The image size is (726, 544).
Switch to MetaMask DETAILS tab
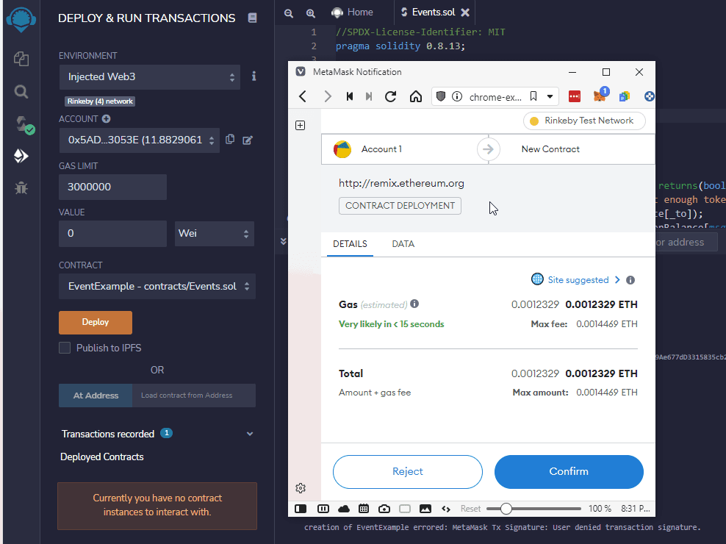pyautogui.click(x=350, y=244)
